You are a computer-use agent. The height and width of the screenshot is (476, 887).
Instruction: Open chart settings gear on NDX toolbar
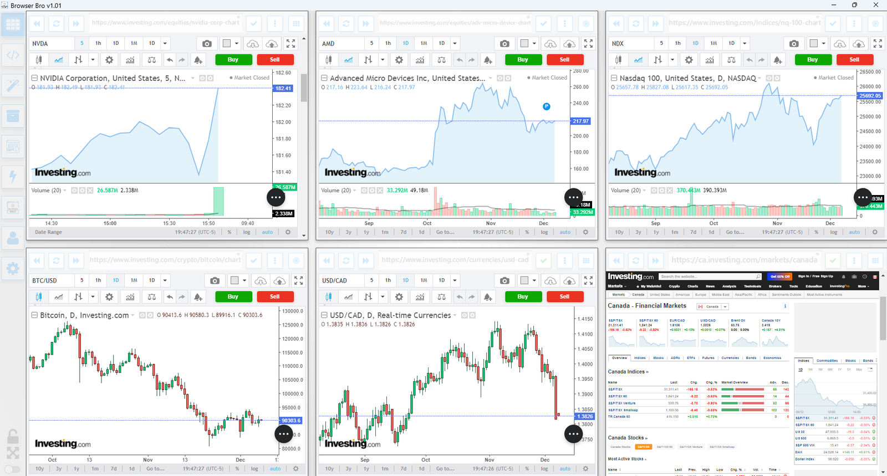[x=689, y=60]
